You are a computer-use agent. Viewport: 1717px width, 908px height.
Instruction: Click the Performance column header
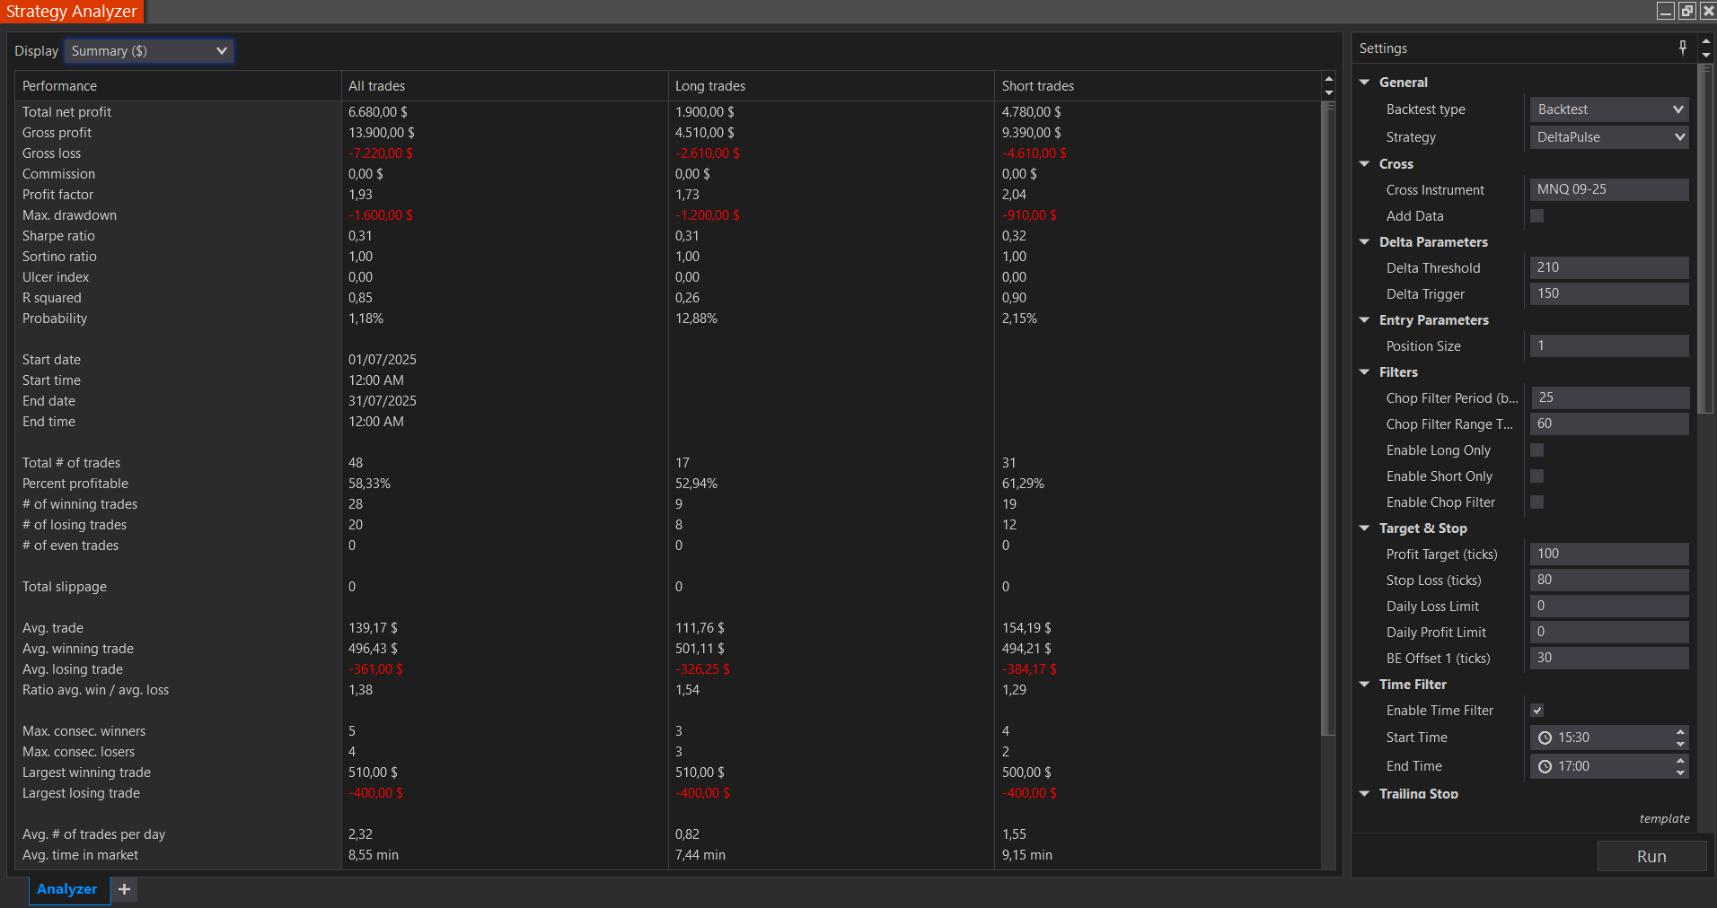coord(178,86)
